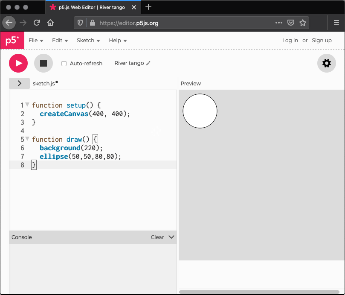
Task: Click the Sign up link
Action: 322,41
